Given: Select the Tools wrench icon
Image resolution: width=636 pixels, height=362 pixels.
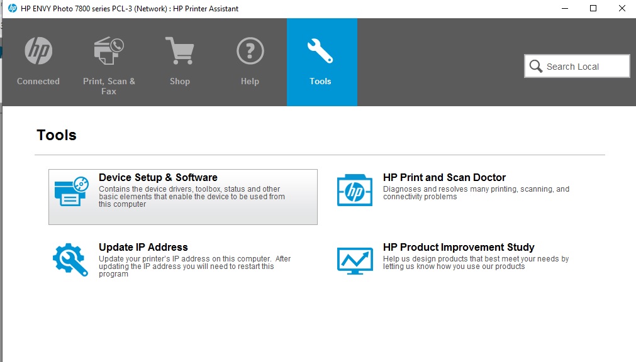Looking at the screenshot, I should coord(320,51).
